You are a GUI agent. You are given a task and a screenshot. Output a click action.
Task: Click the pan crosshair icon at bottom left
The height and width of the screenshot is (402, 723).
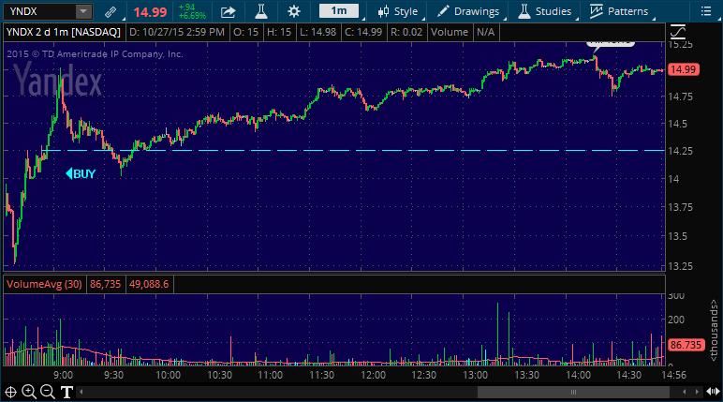10,393
